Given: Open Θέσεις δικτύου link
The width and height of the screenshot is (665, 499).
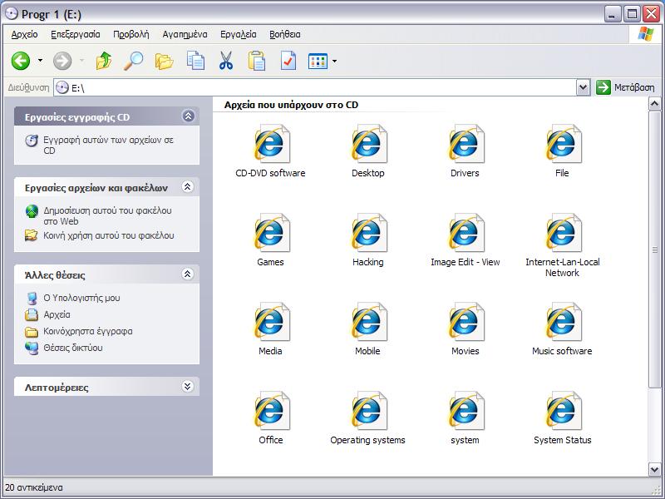Looking at the screenshot, I should tap(73, 348).
